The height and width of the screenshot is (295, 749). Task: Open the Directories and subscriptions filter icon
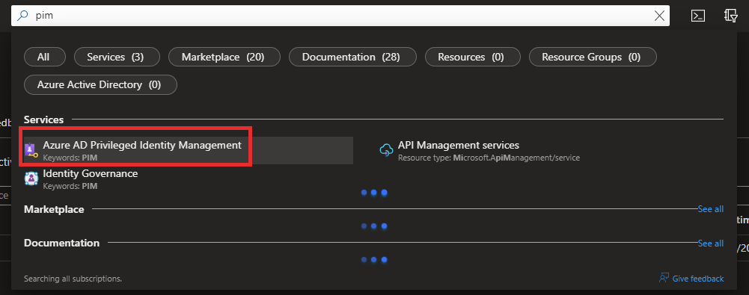[x=731, y=16]
